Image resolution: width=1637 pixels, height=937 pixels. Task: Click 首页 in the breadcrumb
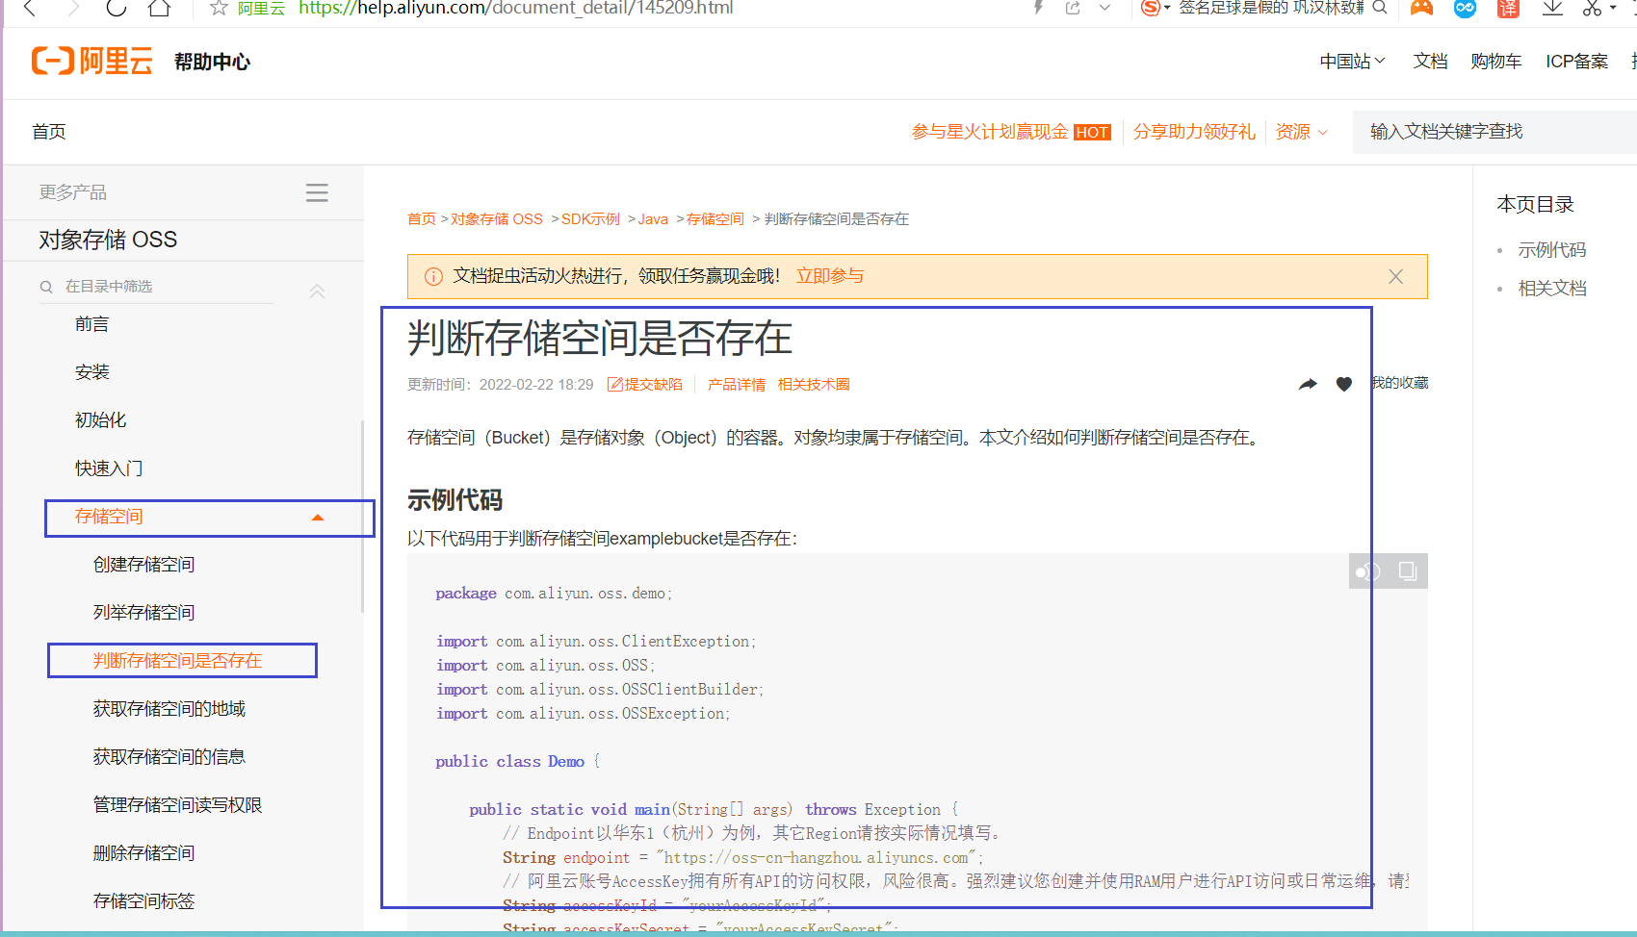[x=422, y=219]
